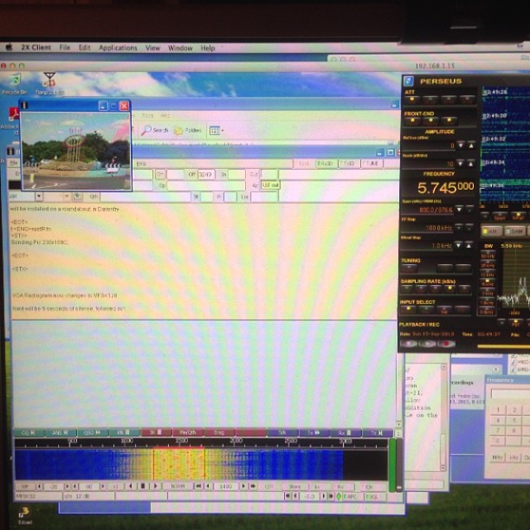
Task: Click the T/R macro button
Action: click(282, 433)
